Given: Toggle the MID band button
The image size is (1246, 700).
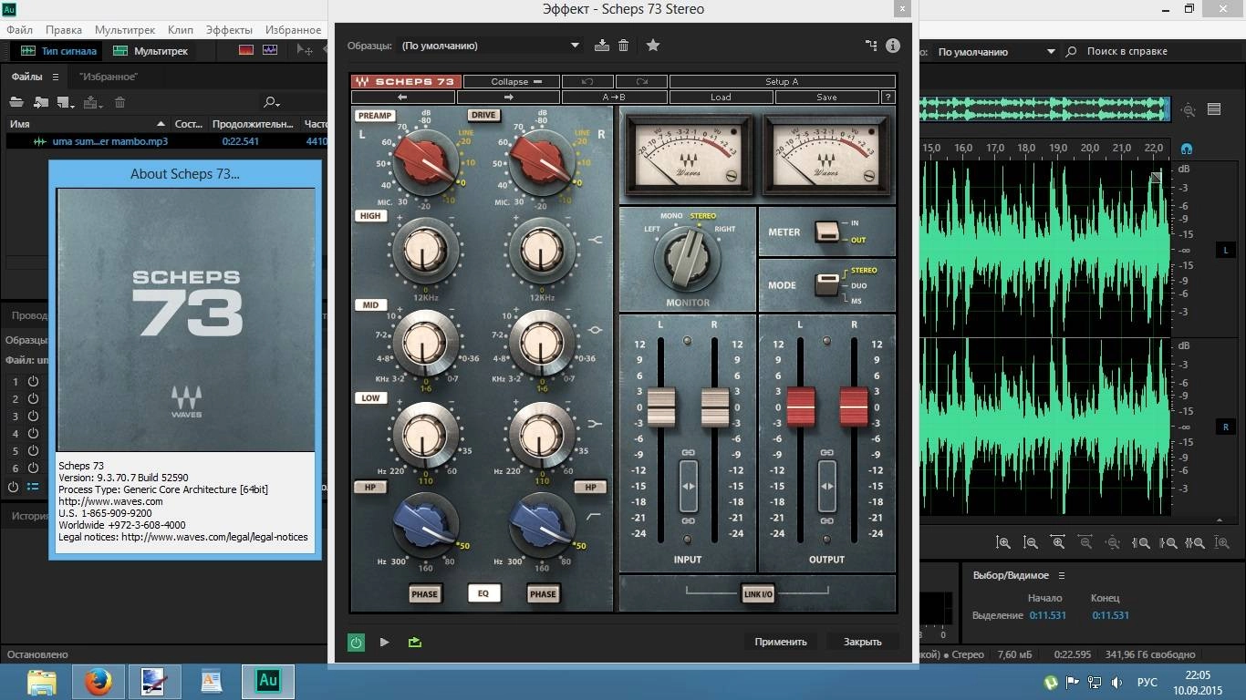Looking at the screenshot, I should click(x=370, y=305).
